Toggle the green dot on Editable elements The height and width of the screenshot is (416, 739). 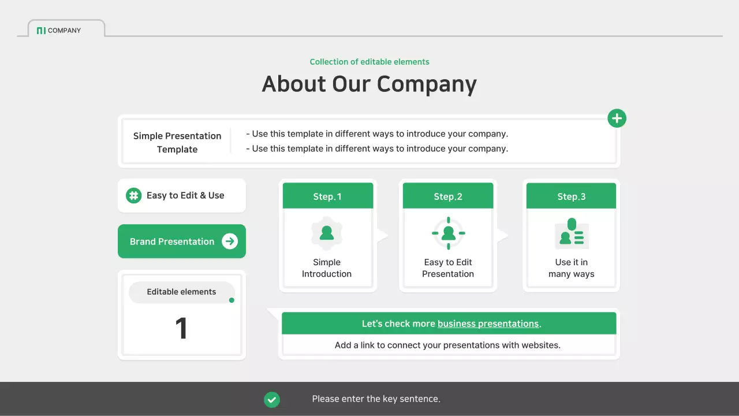(x=232, y=300)
